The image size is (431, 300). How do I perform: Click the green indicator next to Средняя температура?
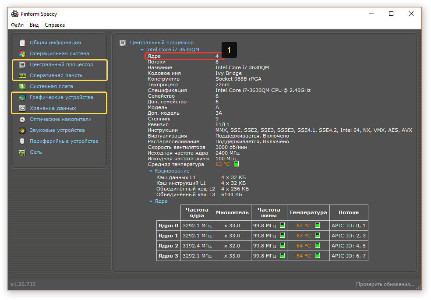point(237,164)
